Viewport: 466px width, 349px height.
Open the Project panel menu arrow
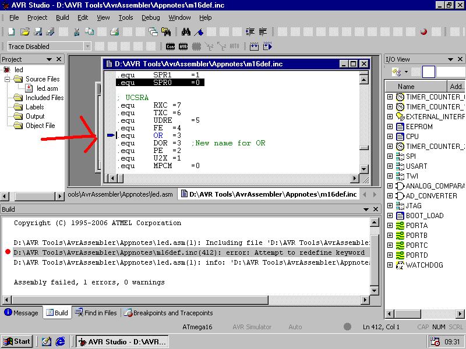(x=50, y=59)
